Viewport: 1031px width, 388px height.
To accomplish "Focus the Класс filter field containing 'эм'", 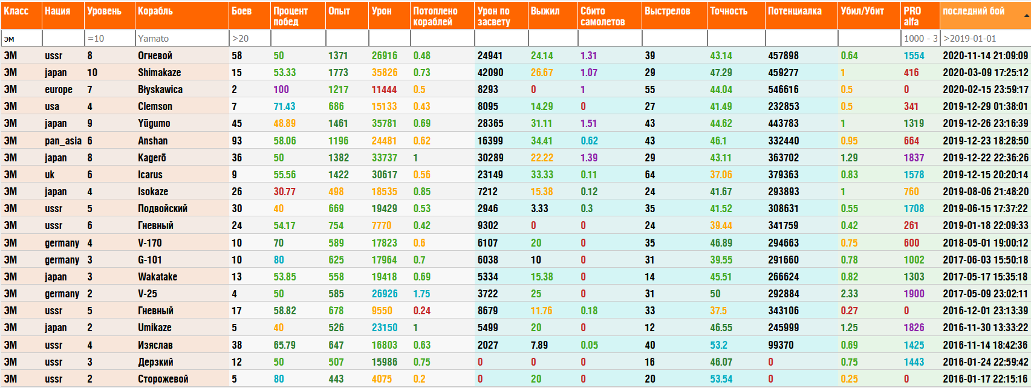I will tap(21, 38).
